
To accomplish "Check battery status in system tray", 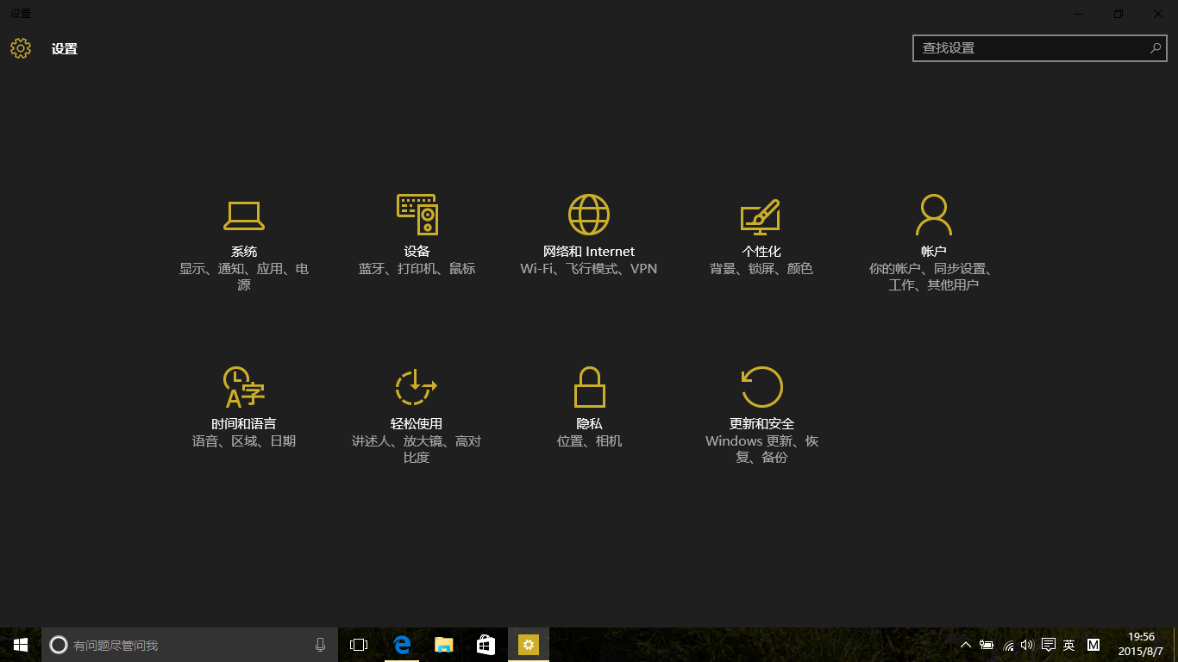I will [x=987, y=645].
